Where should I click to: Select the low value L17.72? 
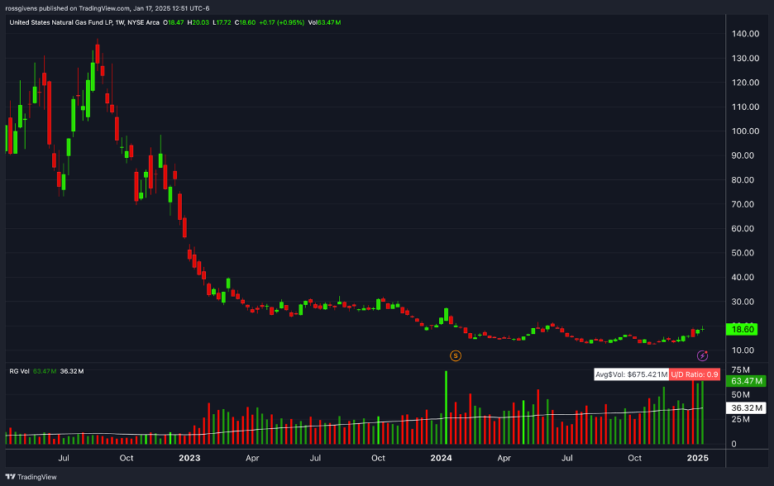tap(222, 22)
